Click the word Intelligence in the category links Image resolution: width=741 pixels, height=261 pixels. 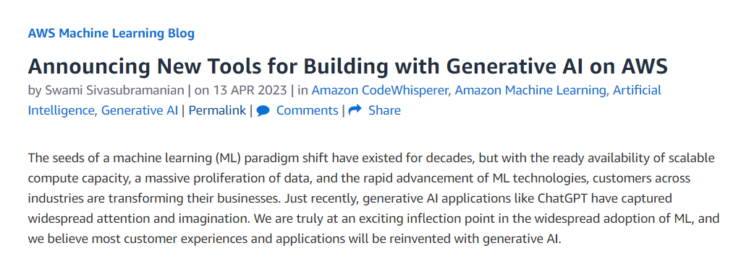point(62,110)
